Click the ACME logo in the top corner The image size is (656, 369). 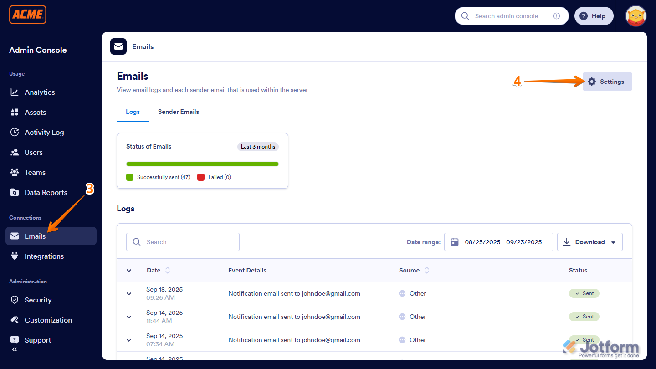(27, 14)
